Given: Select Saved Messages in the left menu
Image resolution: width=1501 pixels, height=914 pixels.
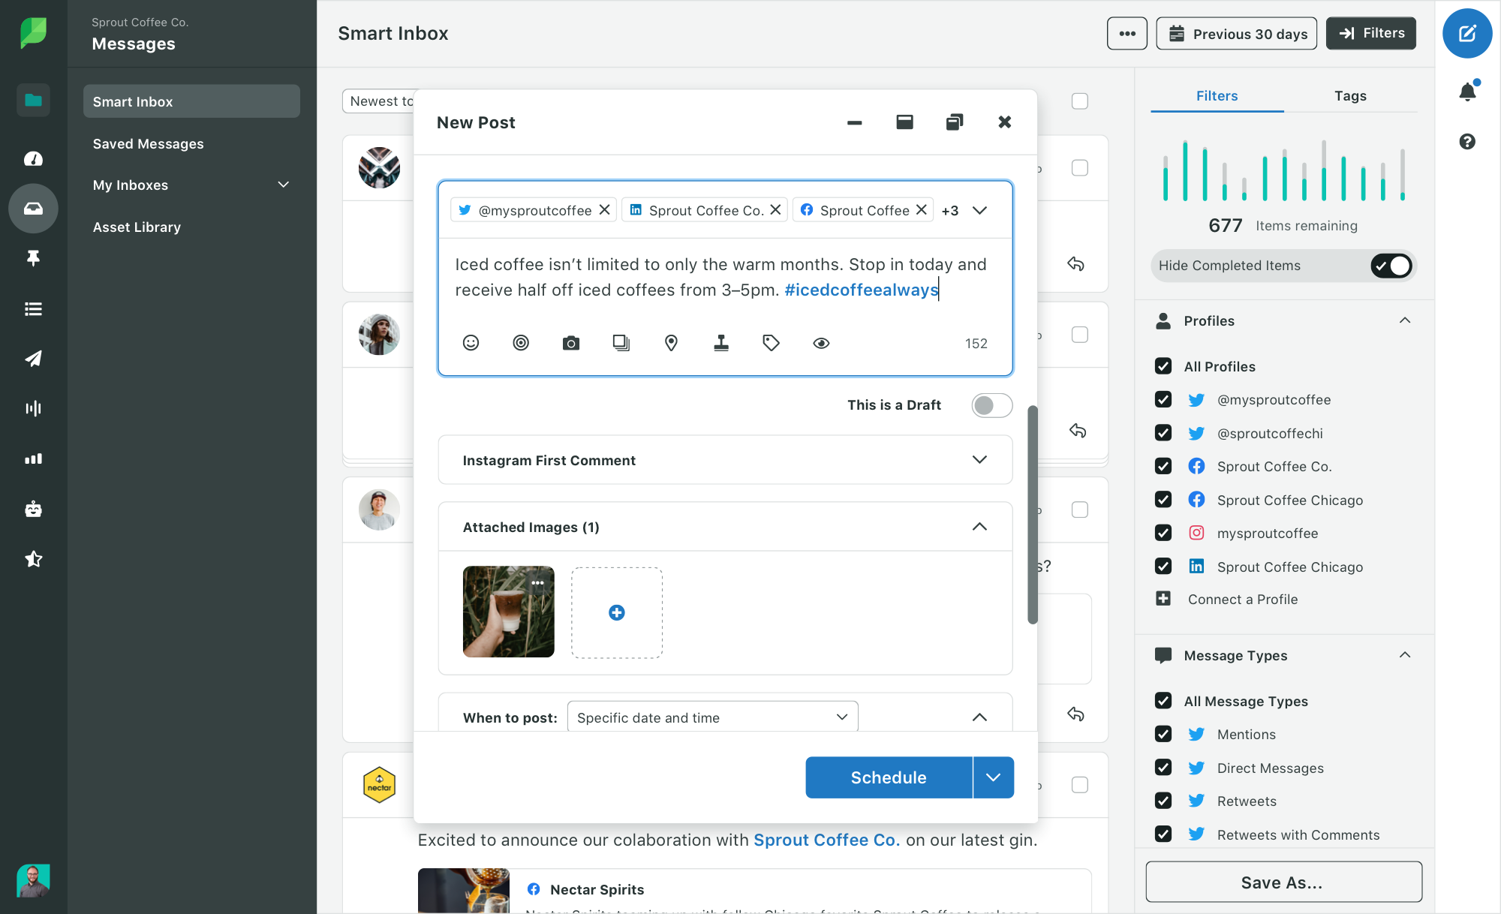Looking at the screenshot, I should (x=148, y=143).
